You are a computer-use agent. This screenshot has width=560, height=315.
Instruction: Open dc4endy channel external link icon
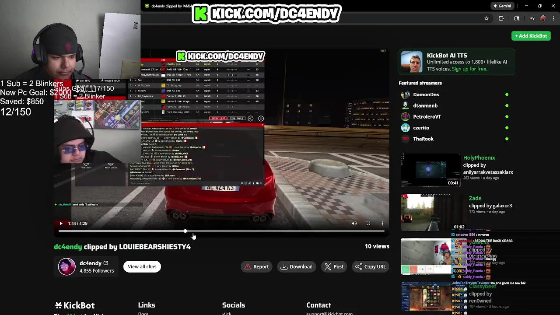click(x=105, y=263)
